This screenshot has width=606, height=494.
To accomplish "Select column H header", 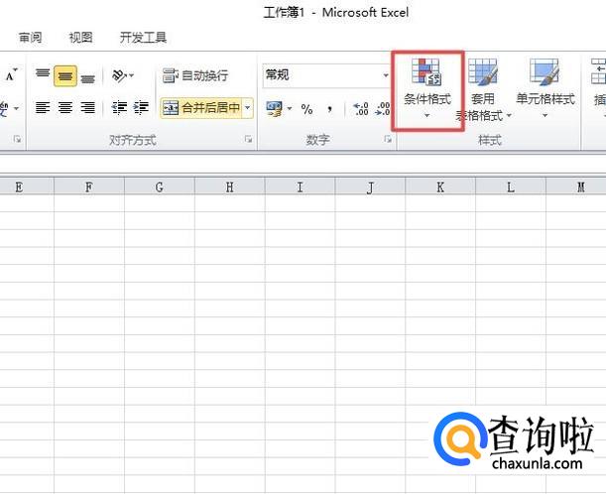I will coord(230,187).
